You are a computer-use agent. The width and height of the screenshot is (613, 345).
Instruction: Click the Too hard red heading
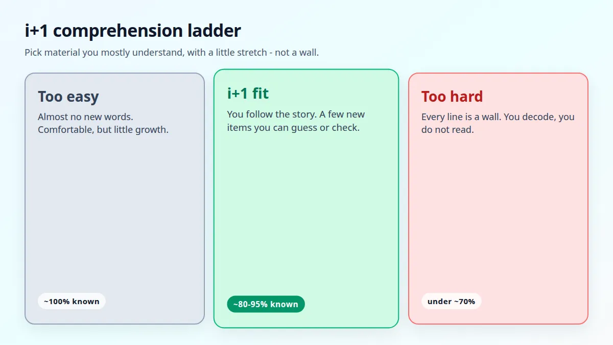click(x=452, y=97)
